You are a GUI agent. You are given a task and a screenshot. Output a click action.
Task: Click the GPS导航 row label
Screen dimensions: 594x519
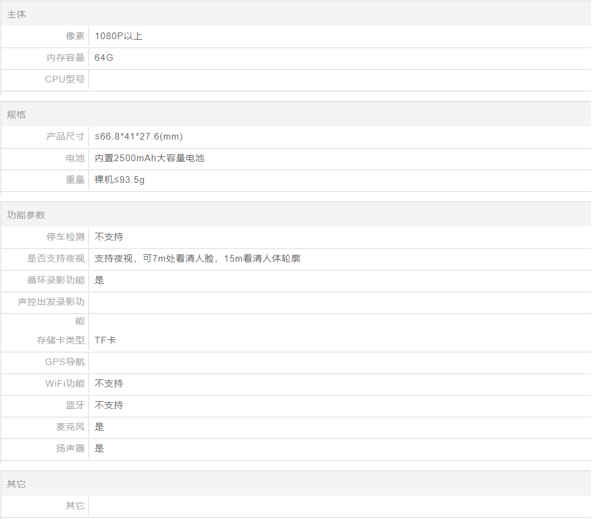click(65, 362)
